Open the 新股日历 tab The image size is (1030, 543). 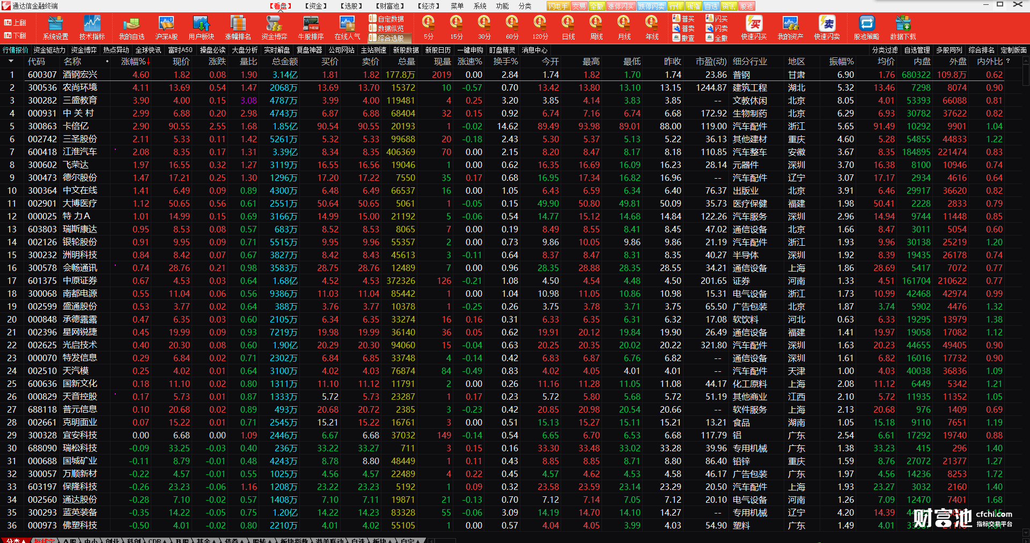[438, 50]
